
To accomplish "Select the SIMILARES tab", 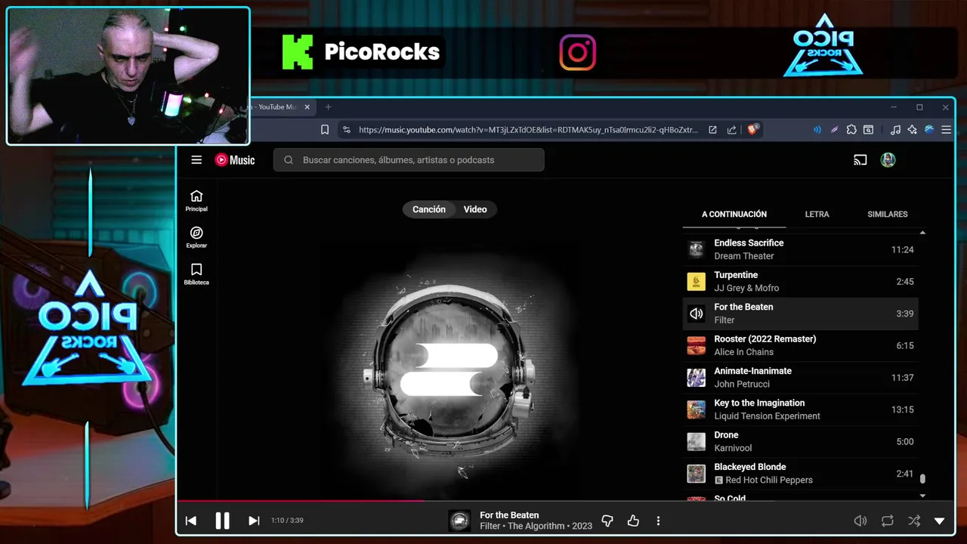I will tap(888, 215).
